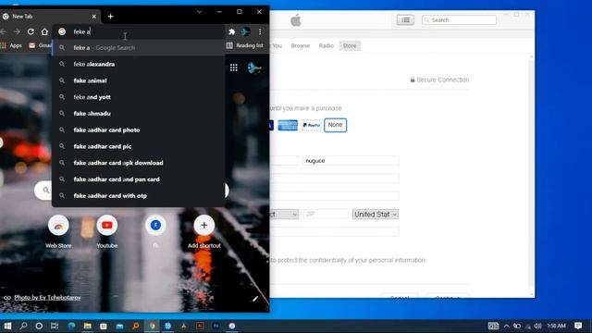
Task: Open the Gmail bookmark
Action: point(41,45)
